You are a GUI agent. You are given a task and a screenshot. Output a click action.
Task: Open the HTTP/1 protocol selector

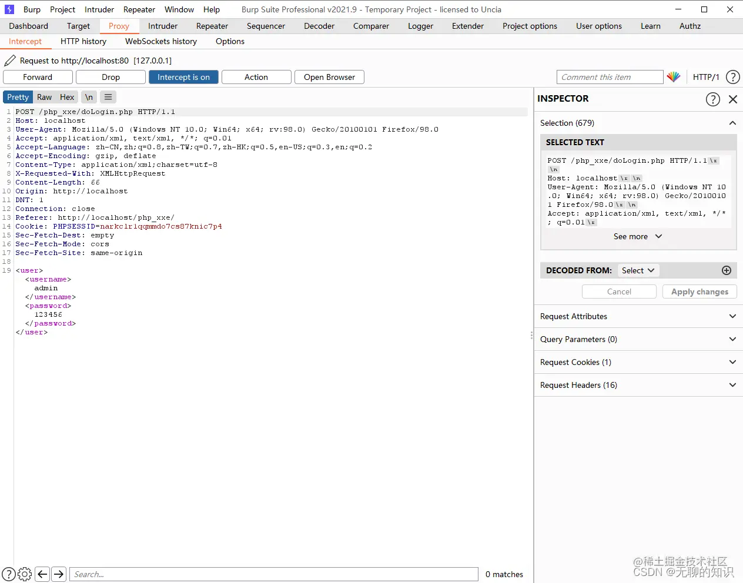pyautogui.click(x=706, y=77)
